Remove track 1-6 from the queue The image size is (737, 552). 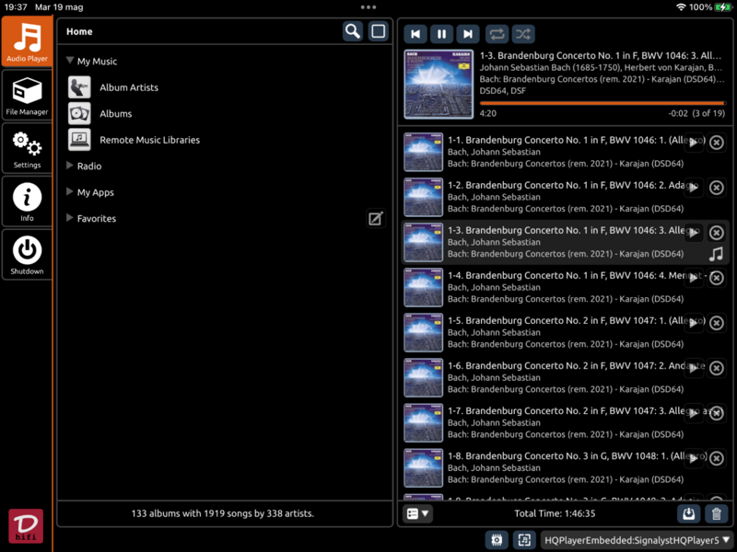pos(717,367)
